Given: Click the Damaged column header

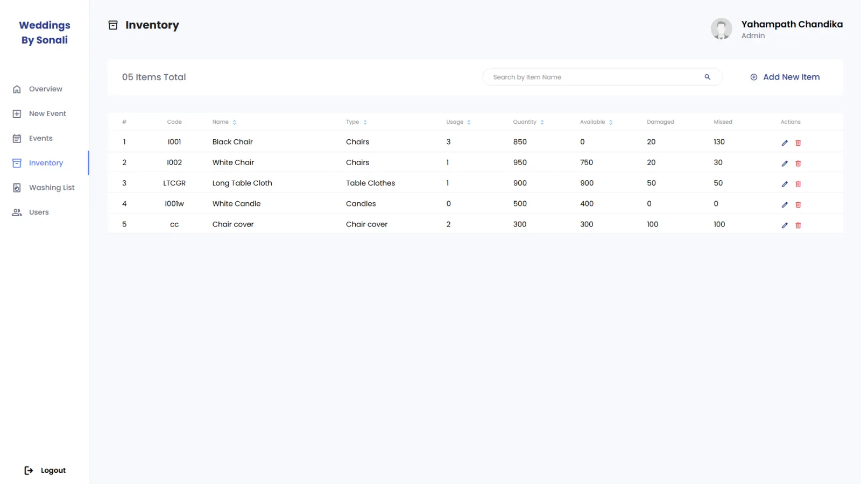Looking at the screenshot, I should [x=660, y=122].
